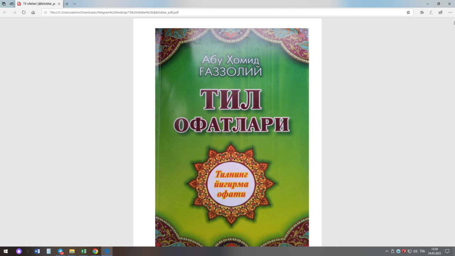Viewport: 455px width, 256px height.
Task: Click the Тилнинг йигирма офати medallion
Action: pos(231,184)
